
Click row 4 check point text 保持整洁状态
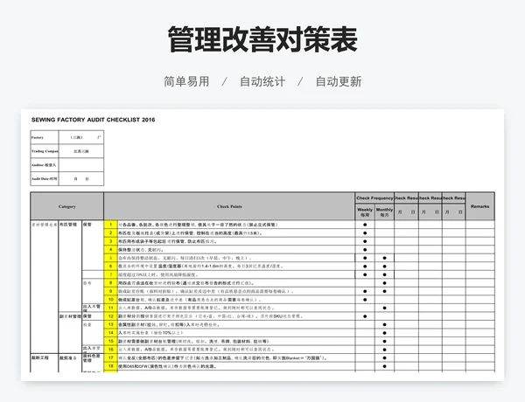(x=141, y=250)
